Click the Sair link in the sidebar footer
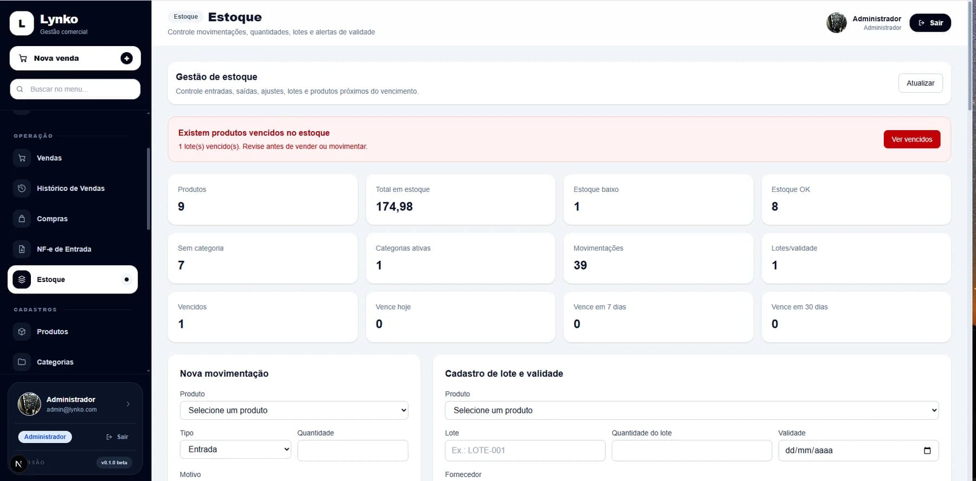Screen dimensions: 976x481 point(117,437)
